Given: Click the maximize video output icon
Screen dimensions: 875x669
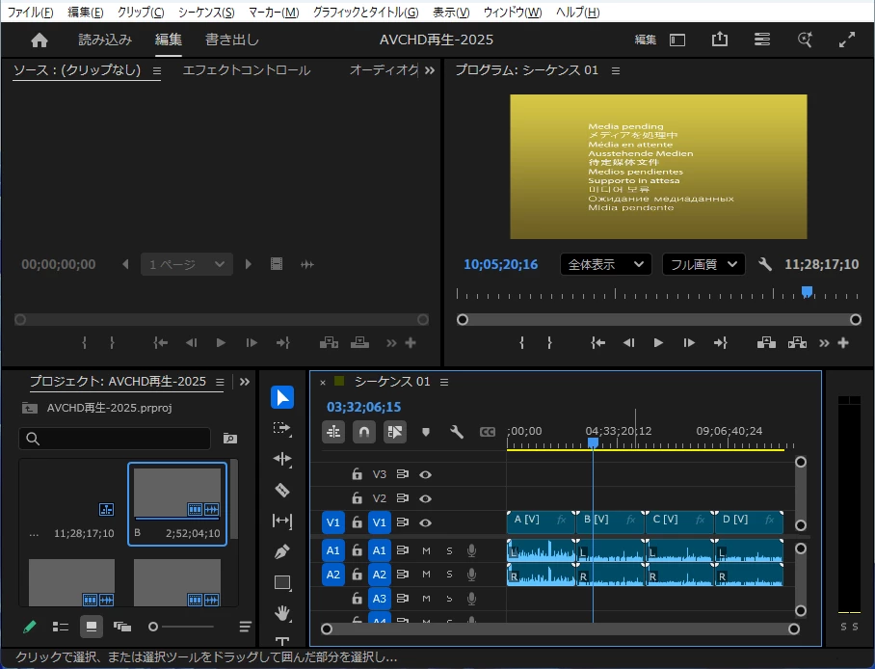Looking at the screenshot, I should (x=847, y=40).
